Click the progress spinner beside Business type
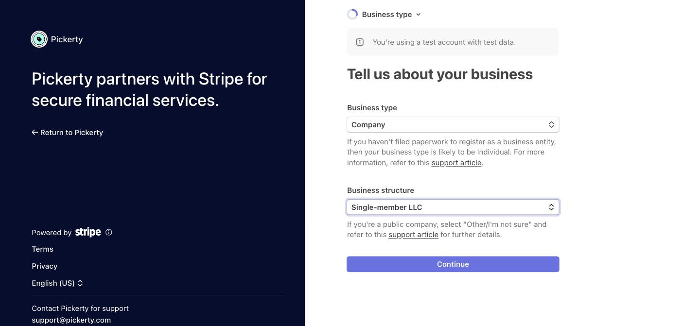700x326 pixels. point(352,15)
